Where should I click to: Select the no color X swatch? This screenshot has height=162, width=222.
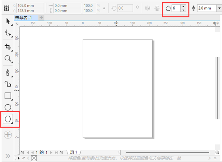[34, 158]
